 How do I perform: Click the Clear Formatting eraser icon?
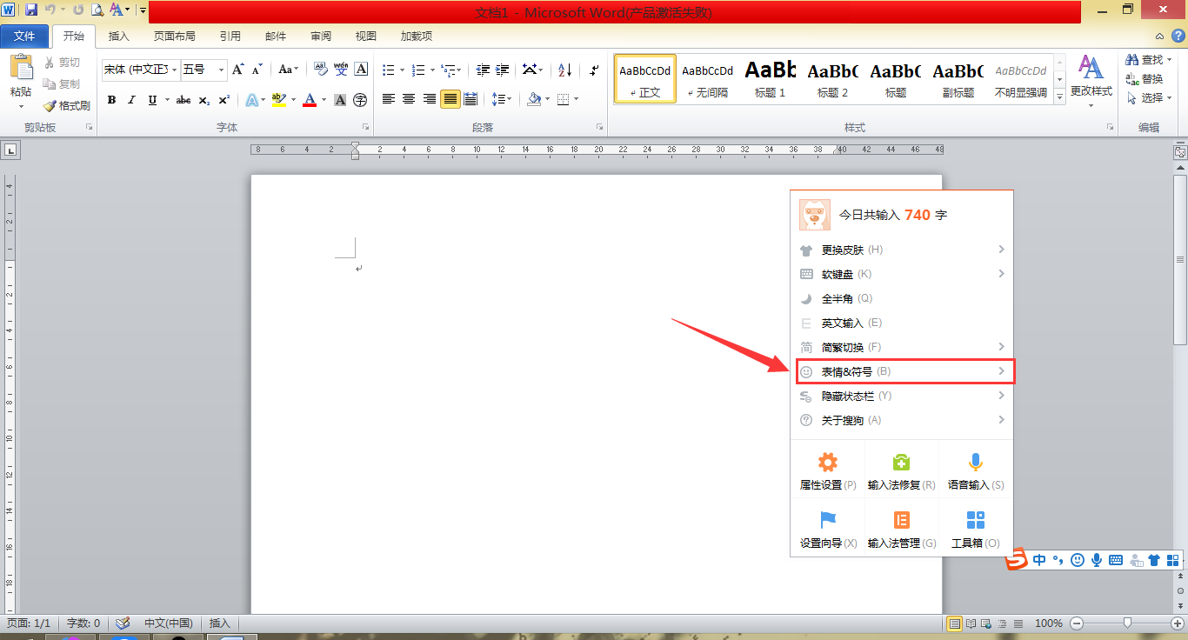coord(320,70)
